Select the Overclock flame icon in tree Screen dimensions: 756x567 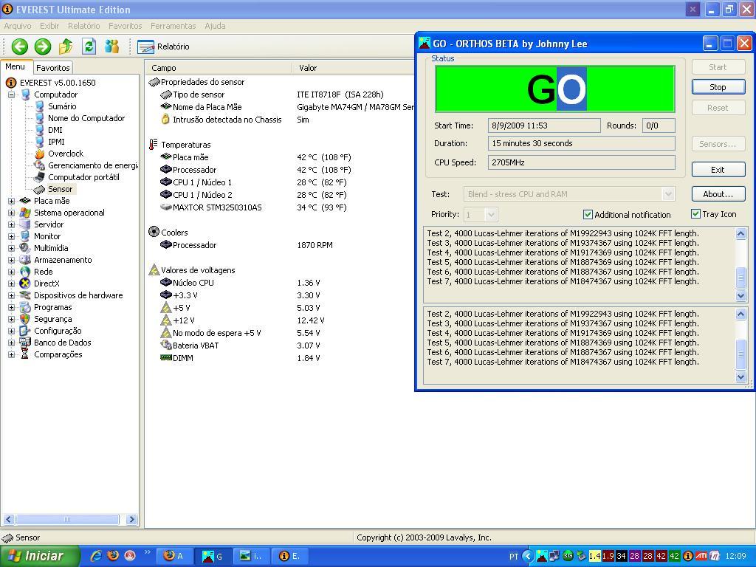(x=40, y=154)
